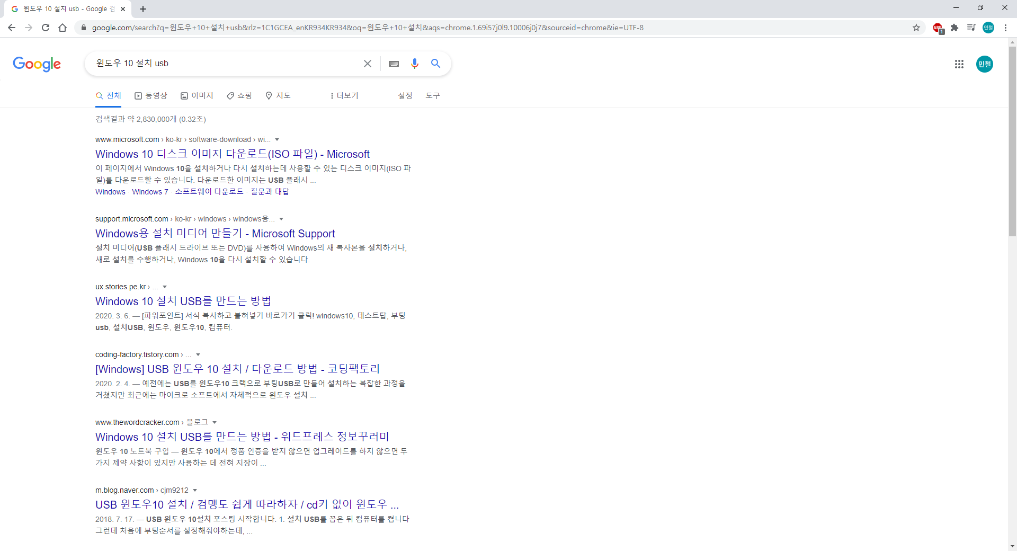Open [Windows] USB 윈도우 10 설치 코딩팩토리 result
The image size is (1017, 551).
pos(238,369)
